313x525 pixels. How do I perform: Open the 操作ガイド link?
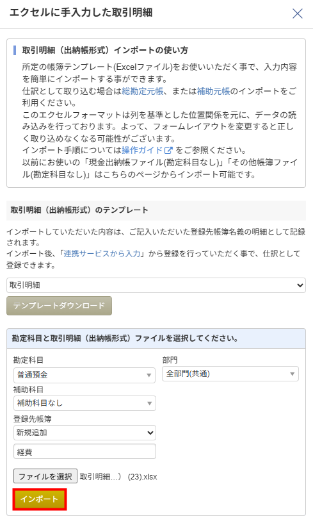point(143,150)
